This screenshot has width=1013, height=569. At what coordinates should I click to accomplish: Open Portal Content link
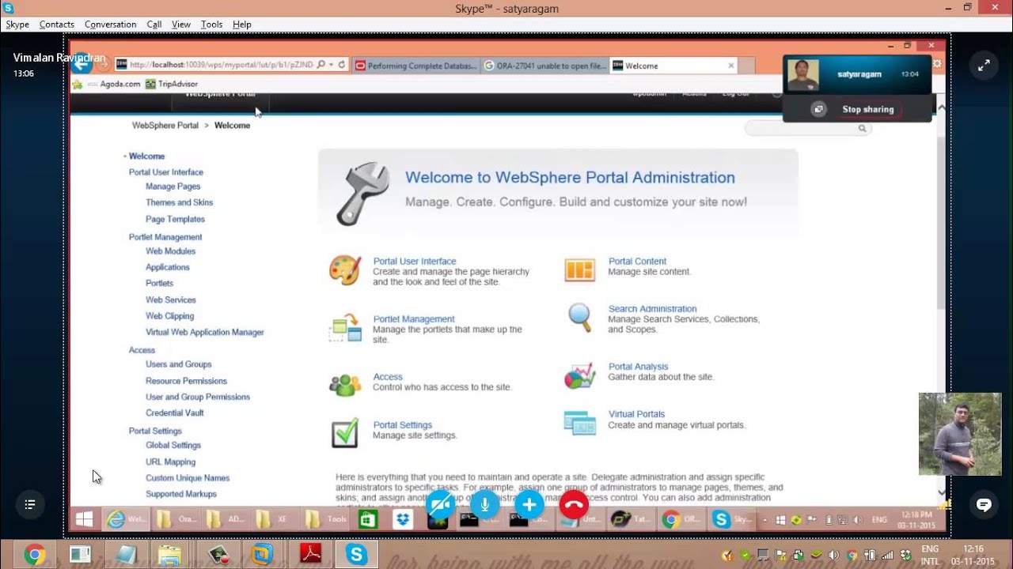[637, 262]
